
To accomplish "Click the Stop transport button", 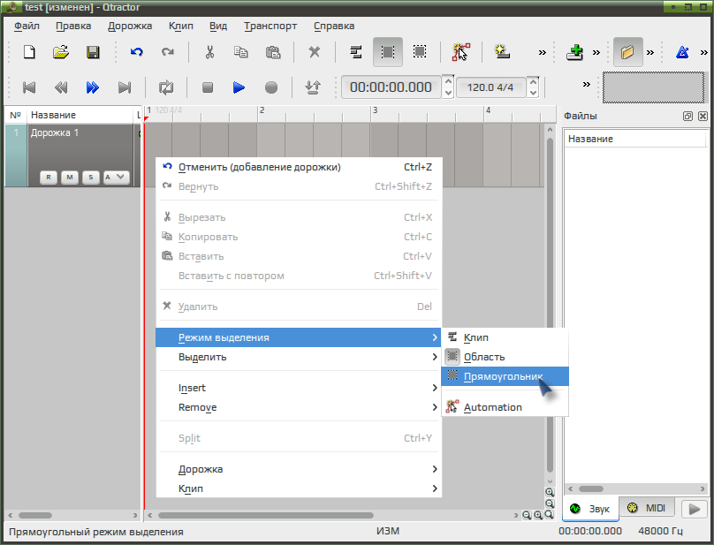I will pyautogui.click(x=208, y=87).
